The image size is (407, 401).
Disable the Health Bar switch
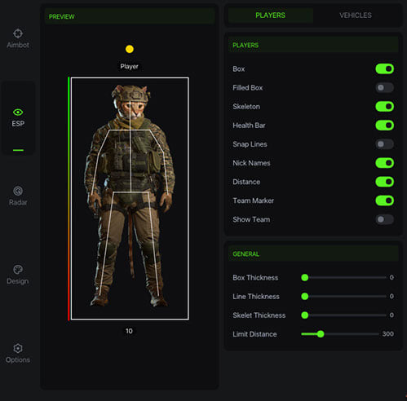coord(384,126)
